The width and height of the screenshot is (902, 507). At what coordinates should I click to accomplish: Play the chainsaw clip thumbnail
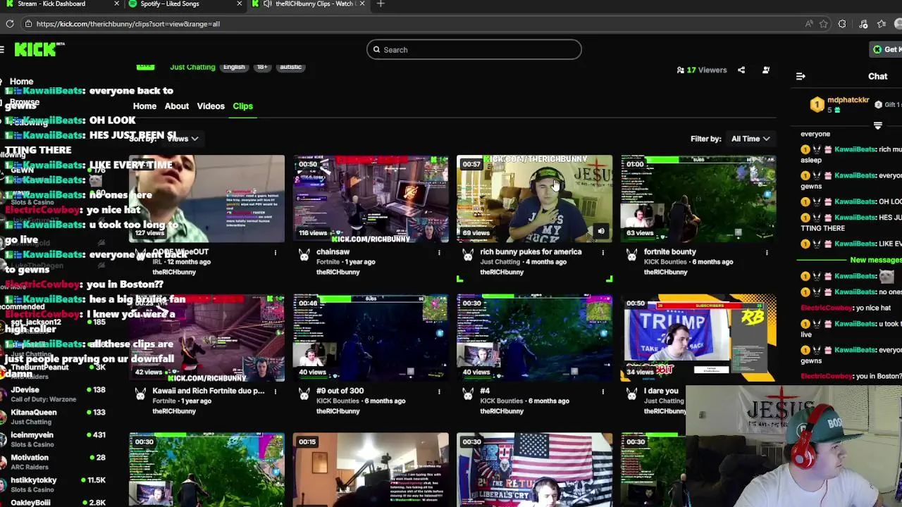[x=371, y=199]
